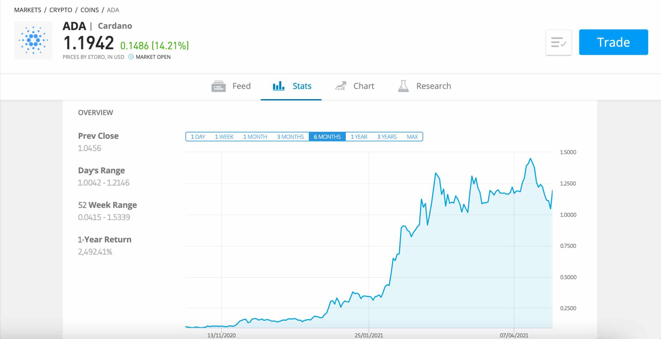Open the Chart tab
Image resolution: width=661 pixels, height=339 pixels.
tap(354, 86)
